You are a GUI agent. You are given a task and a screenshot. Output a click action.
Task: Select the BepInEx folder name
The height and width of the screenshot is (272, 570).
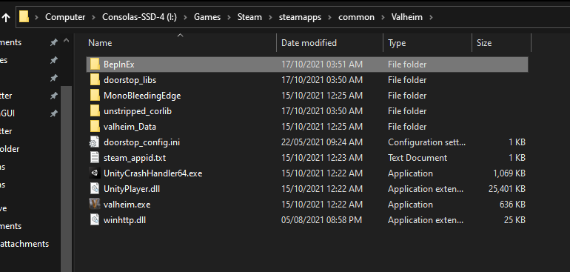[x=119, y=64]
